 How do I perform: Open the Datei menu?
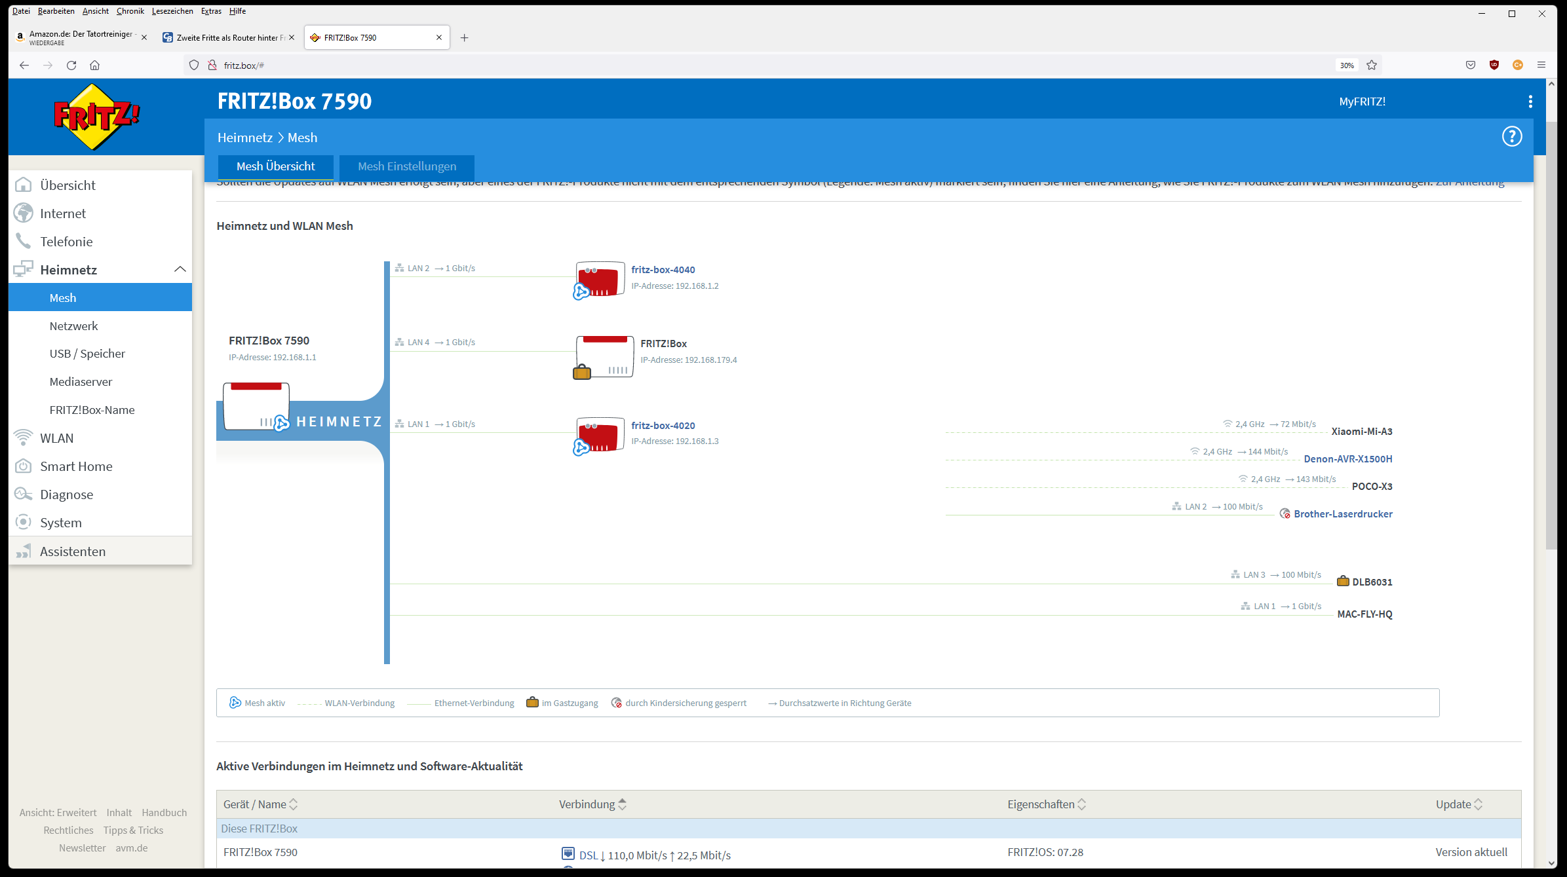[21, 11]
